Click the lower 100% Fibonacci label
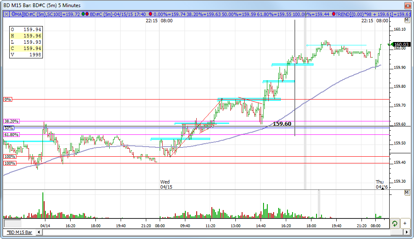 click(10, 163)
